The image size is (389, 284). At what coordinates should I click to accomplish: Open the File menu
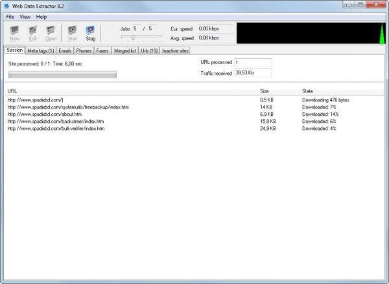point(10,17)
